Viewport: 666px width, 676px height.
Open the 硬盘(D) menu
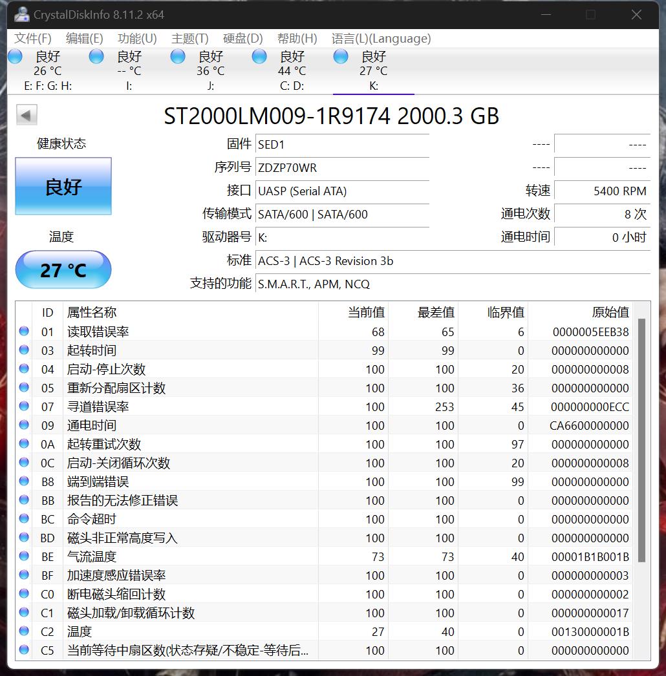pyautogui.click(x=243, y=38)
